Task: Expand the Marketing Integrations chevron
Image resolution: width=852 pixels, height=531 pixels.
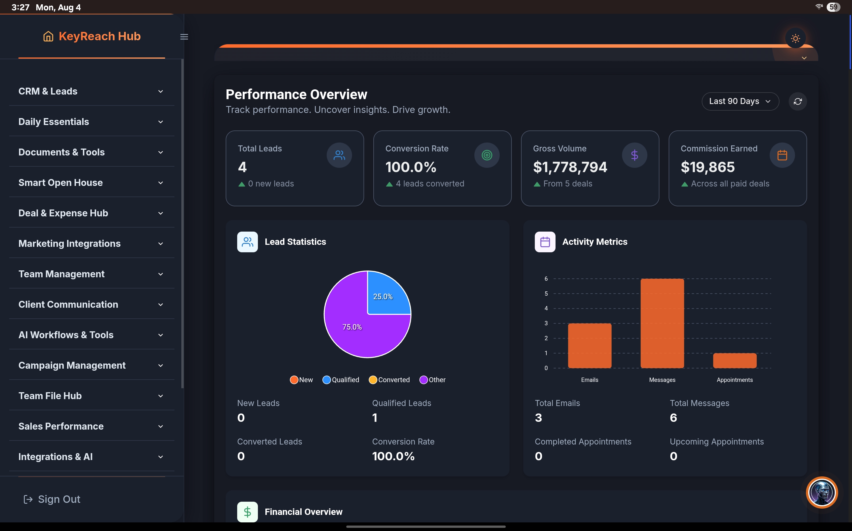Action: (x=160, y=244)
